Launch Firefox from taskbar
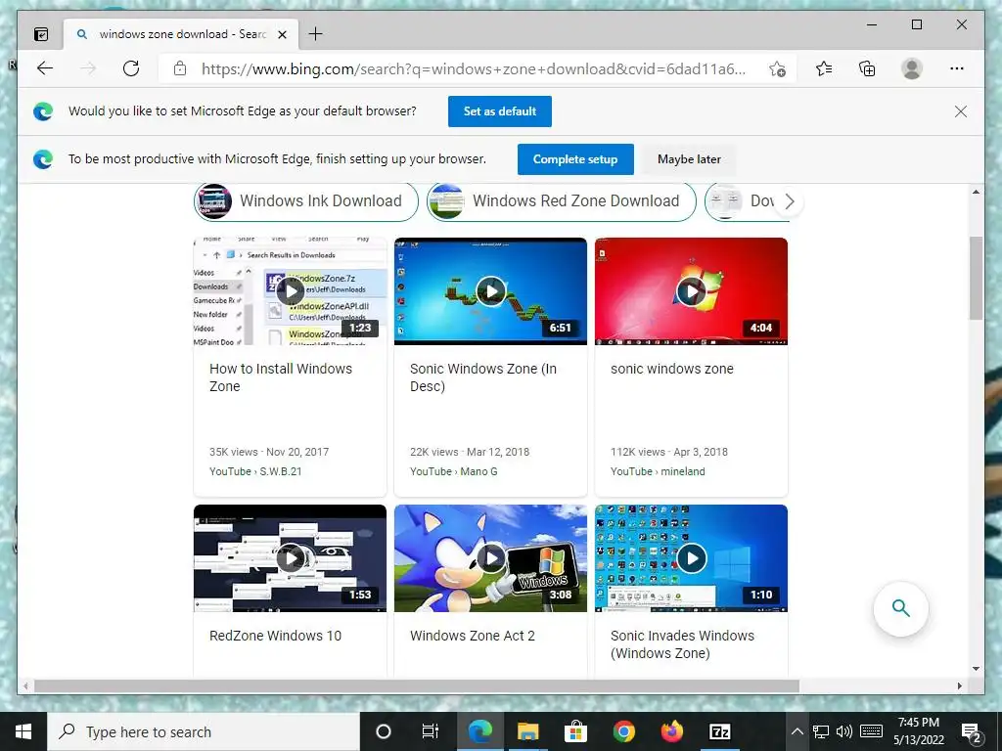 671,731
